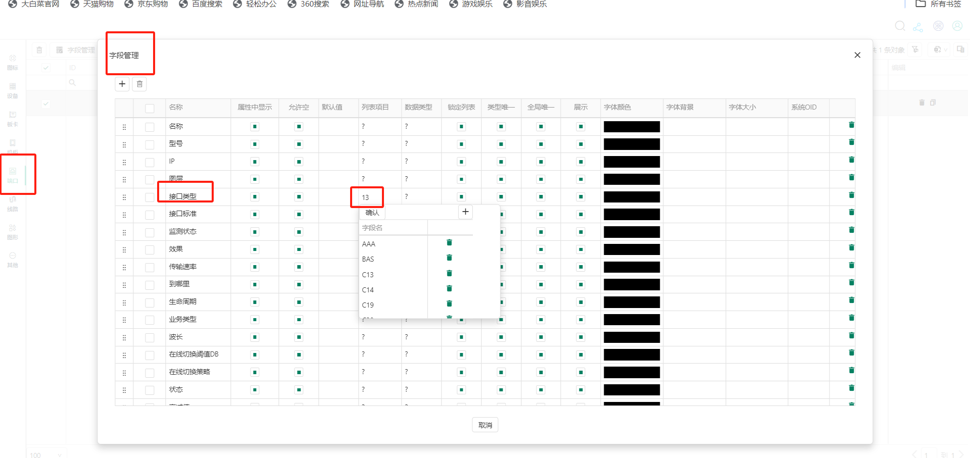Confirm the list items with 确认
970x458 pixels.
372,213
